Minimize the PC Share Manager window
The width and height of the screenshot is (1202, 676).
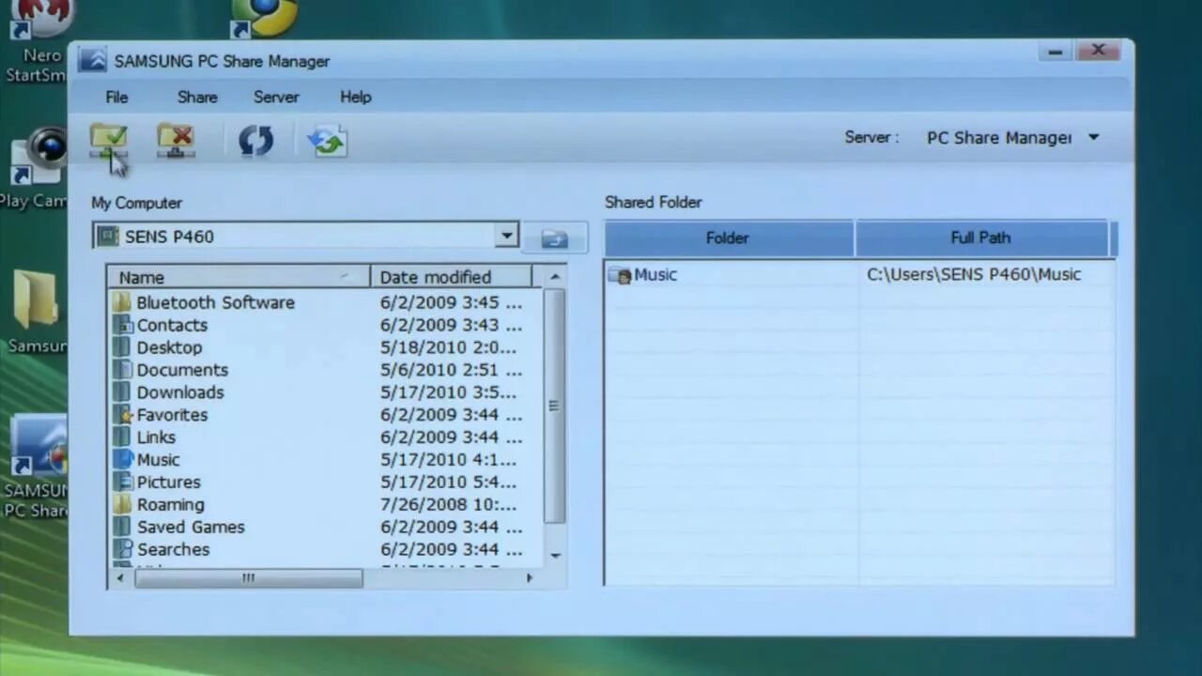(1056, 52)
